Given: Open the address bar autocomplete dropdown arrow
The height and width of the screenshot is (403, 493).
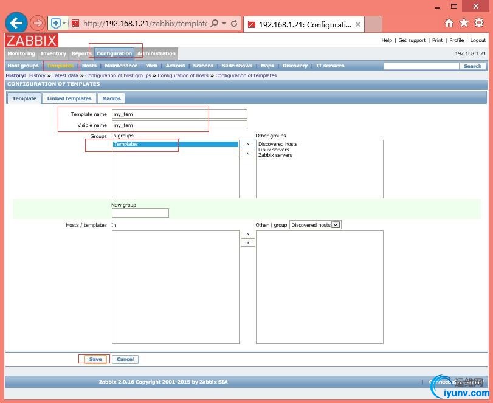Looking at the screenshot, I should click(224, 23).
